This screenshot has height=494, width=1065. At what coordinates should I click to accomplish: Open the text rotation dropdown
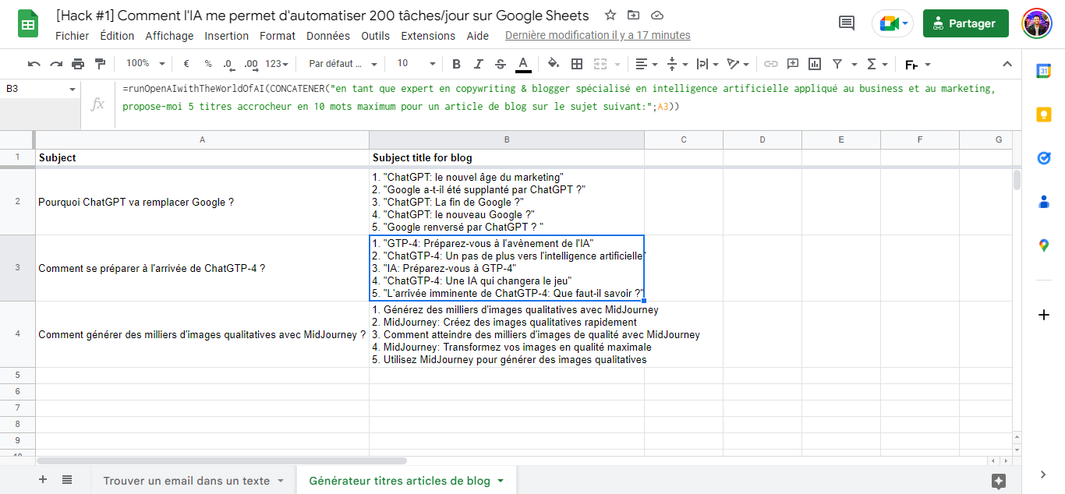point(738,64)
